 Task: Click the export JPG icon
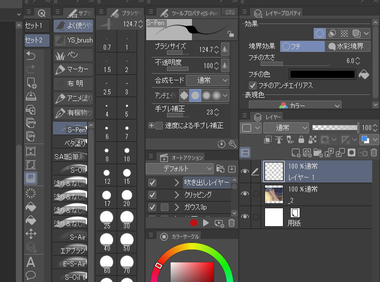coord(31,136)
